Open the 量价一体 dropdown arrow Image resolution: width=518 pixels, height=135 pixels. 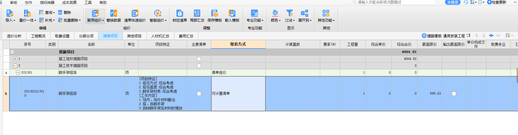35,21
